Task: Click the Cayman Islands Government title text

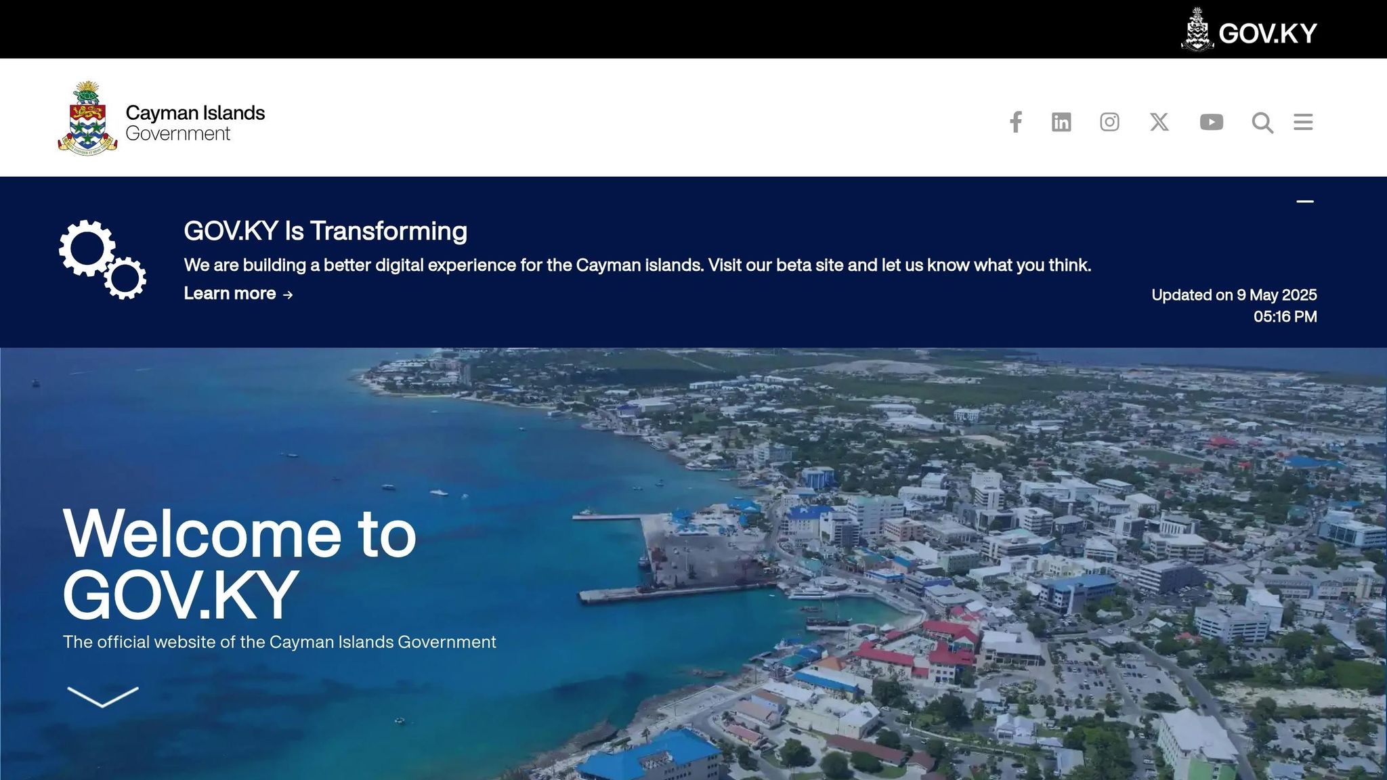Action: 195,123
